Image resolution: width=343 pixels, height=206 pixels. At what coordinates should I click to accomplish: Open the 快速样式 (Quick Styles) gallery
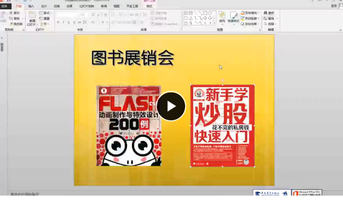click(x=233, y=17)
